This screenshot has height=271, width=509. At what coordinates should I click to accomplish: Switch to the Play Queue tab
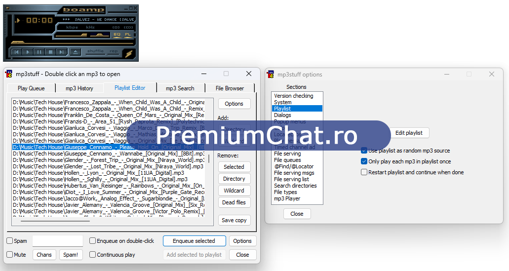31,88
